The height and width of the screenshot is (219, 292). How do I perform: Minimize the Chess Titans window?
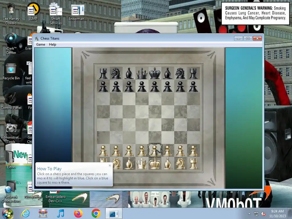238,38
